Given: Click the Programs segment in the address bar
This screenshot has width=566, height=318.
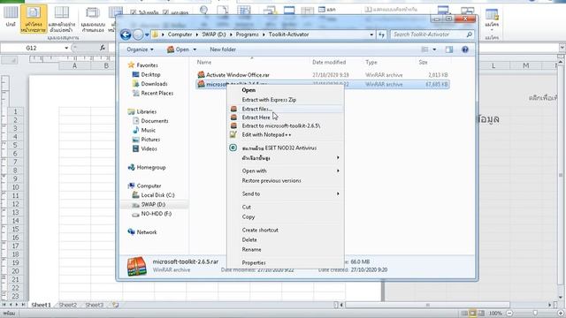Looking at the screenshot, I should 247,34.
